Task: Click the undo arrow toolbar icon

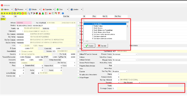Action: 25,13
